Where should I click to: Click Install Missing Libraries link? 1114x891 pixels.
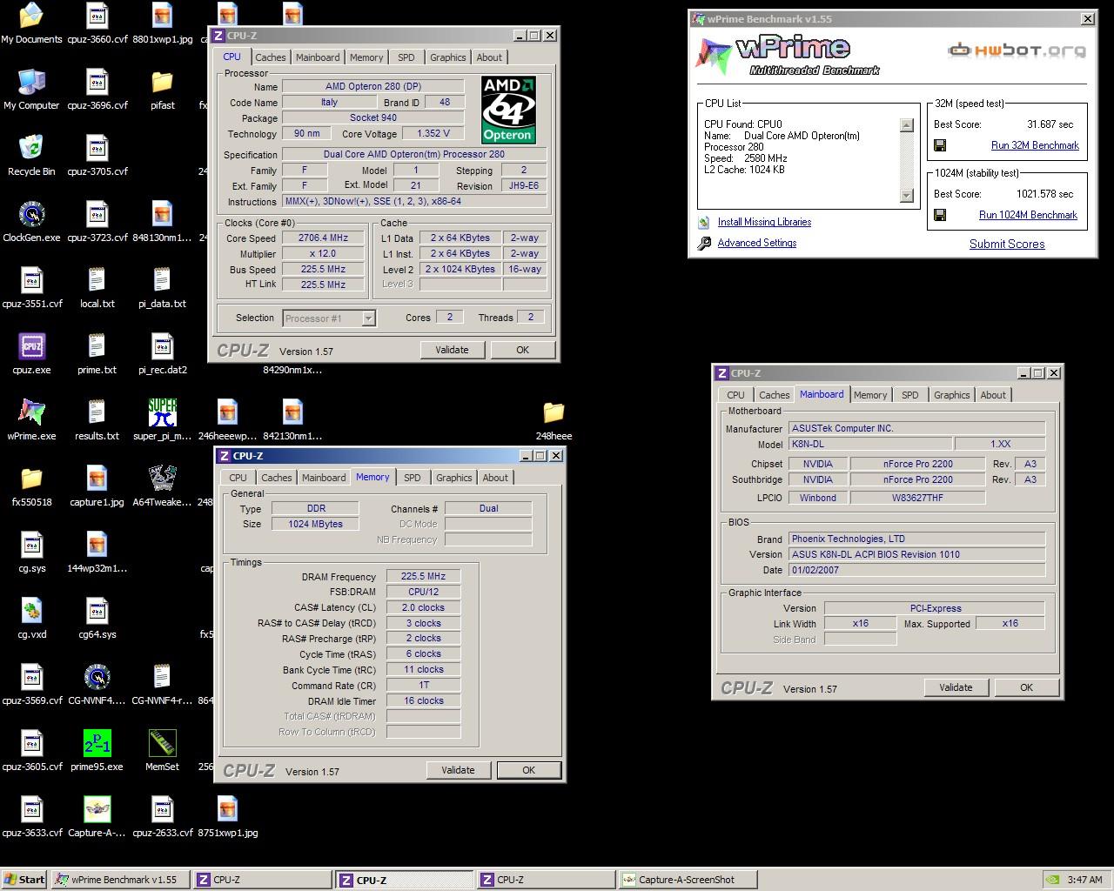click(764, 222)
